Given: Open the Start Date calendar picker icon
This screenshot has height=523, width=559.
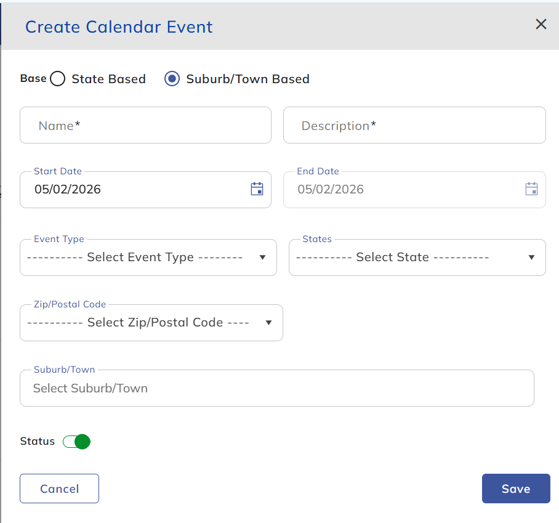Looking at the screenshot, I should (257, 189).
